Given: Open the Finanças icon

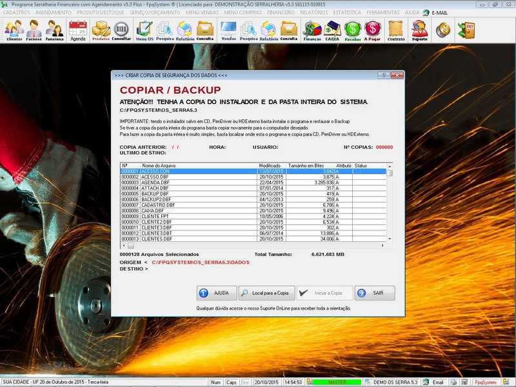Looking at the screenshot, I should click(312, 30).
